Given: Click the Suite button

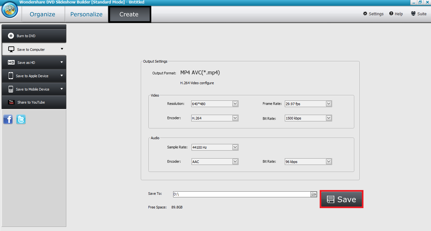Looking at the screenshot, I should (419, 14).
